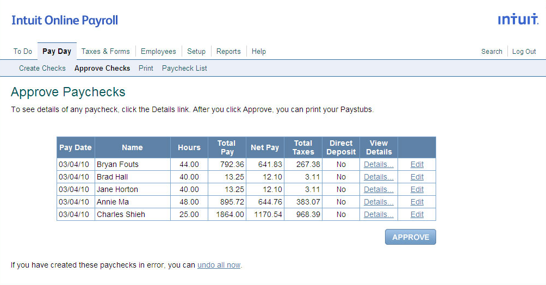Screen dimensions: 546x285
Task: Click the Direct Deposit column header
Action: coord(341,147)
